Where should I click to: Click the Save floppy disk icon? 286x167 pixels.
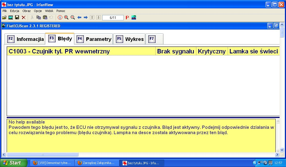pos(17,18)
